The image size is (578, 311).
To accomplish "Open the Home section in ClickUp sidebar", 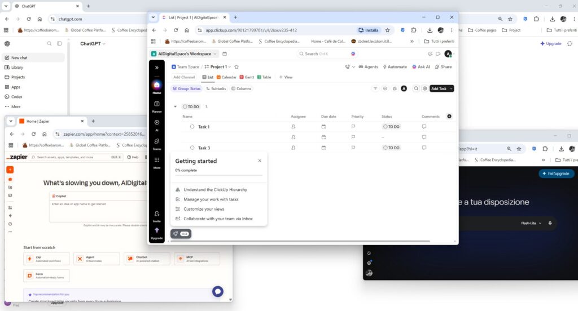I will tap(157, 87).
